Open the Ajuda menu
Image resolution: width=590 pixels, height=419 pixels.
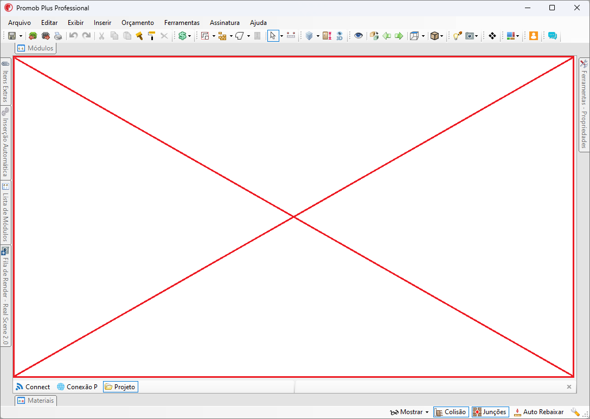258,23
